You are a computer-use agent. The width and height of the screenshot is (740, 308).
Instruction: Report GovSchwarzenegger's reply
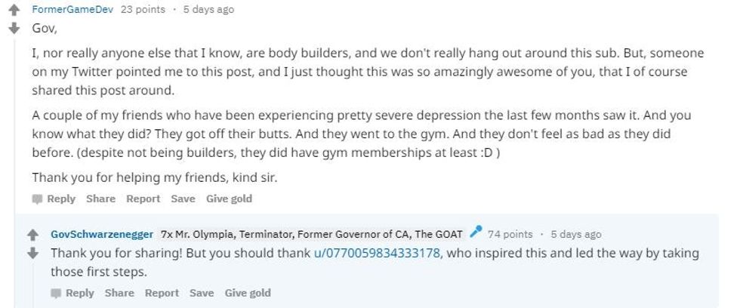[162, 293]
